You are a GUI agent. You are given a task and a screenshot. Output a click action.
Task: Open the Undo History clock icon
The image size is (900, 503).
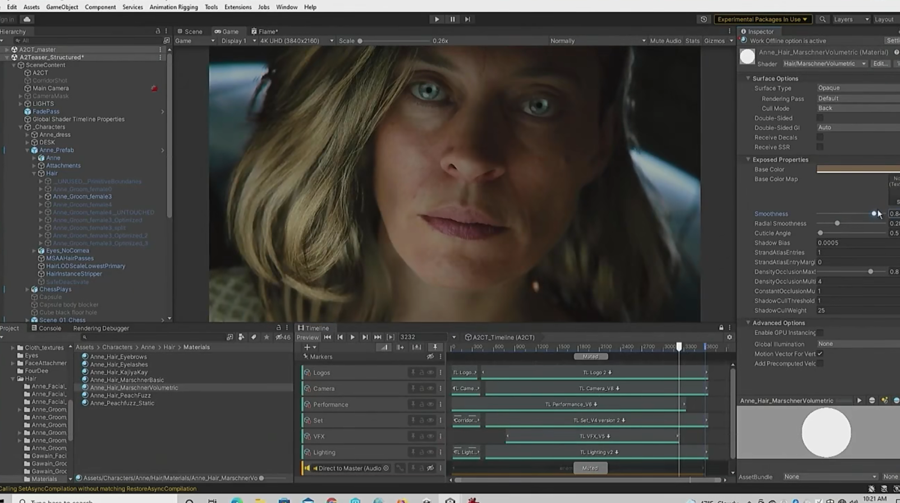pyautogui.click(x=704, y=19)
